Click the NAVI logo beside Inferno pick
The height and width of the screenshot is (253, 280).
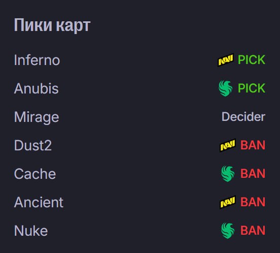click(x=226, y=60)
